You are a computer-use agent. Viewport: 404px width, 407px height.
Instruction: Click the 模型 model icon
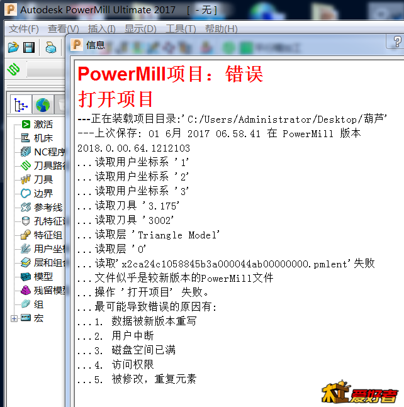(x=25, y=277)
